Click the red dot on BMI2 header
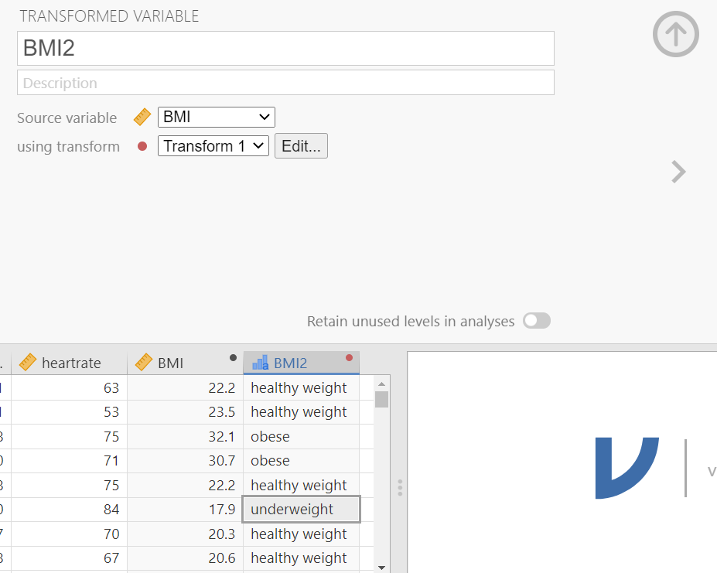The width and height of the screenshot is (717, 573). (x=349, y=357)
